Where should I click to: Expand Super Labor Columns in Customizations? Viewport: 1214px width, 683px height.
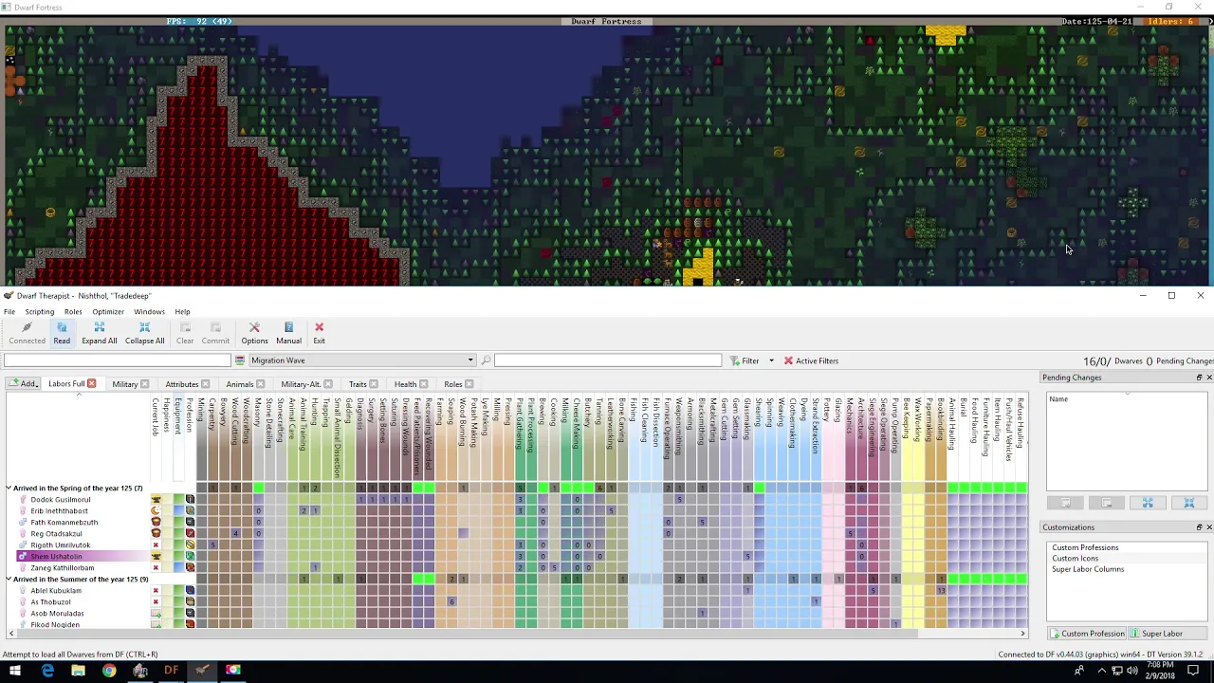1088,569
